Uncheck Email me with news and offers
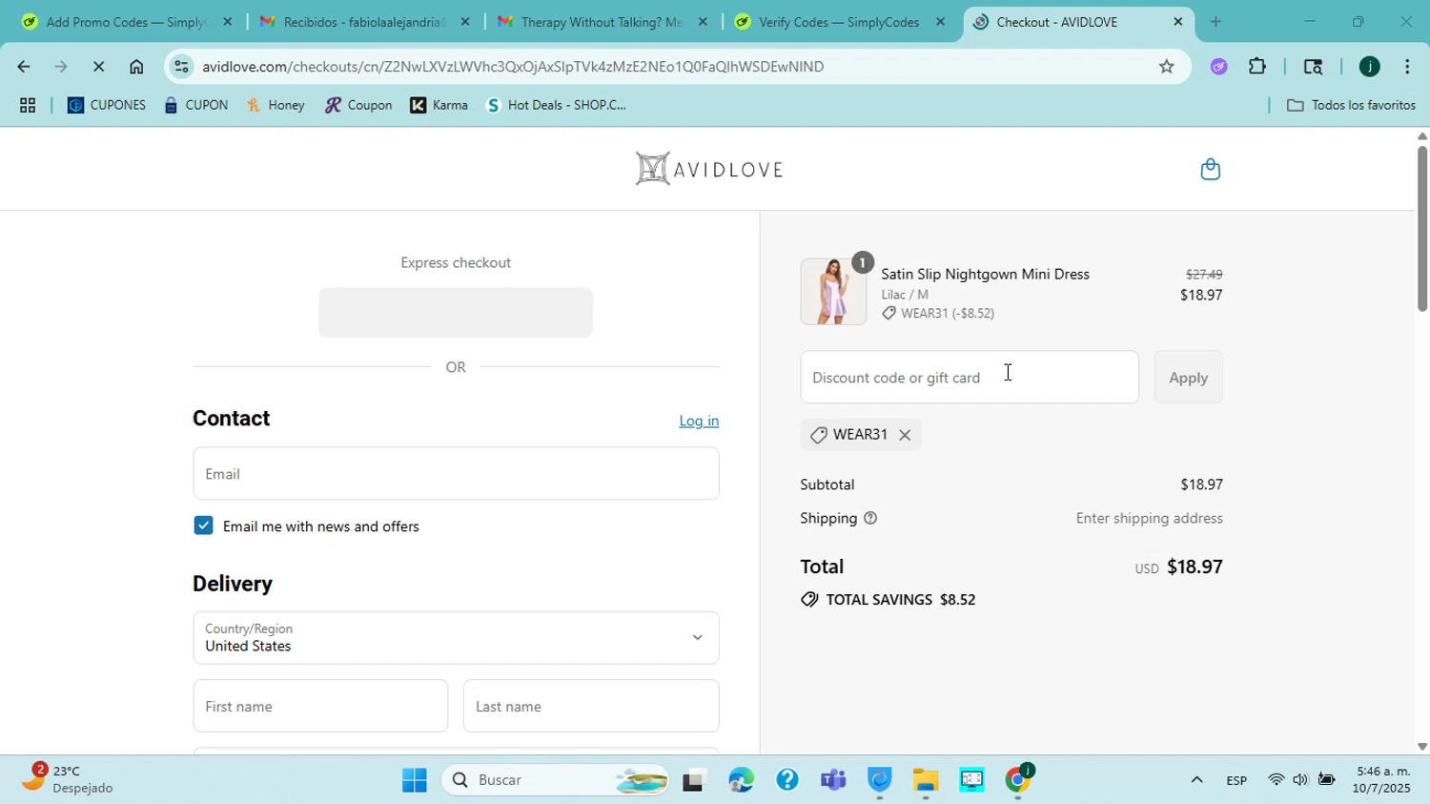Viewport: 1430px width, 804px height. tap(203, 526)
